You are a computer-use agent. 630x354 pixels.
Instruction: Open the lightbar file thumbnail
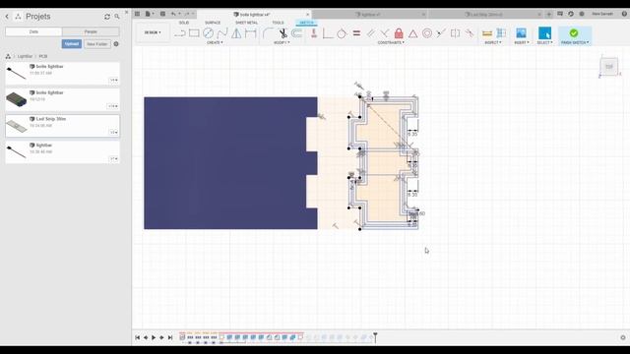click(17, 151)
